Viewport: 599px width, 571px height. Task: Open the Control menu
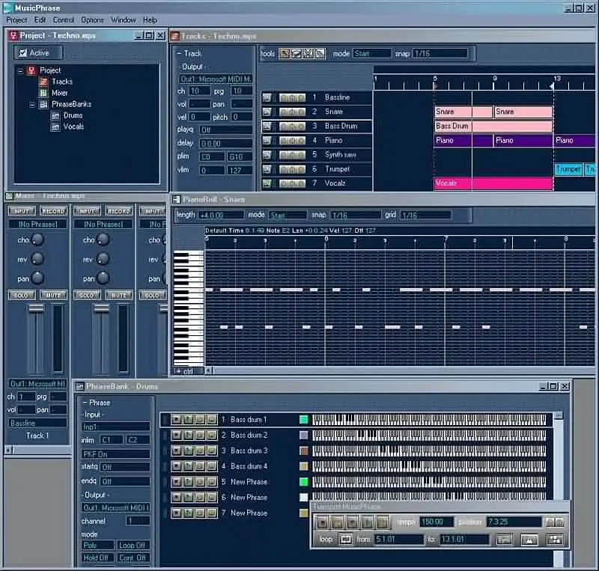coord(63,20)
